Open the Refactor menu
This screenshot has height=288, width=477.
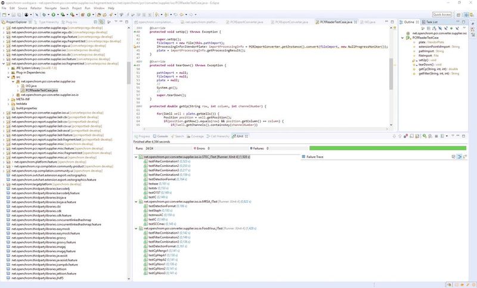[37, 8]
